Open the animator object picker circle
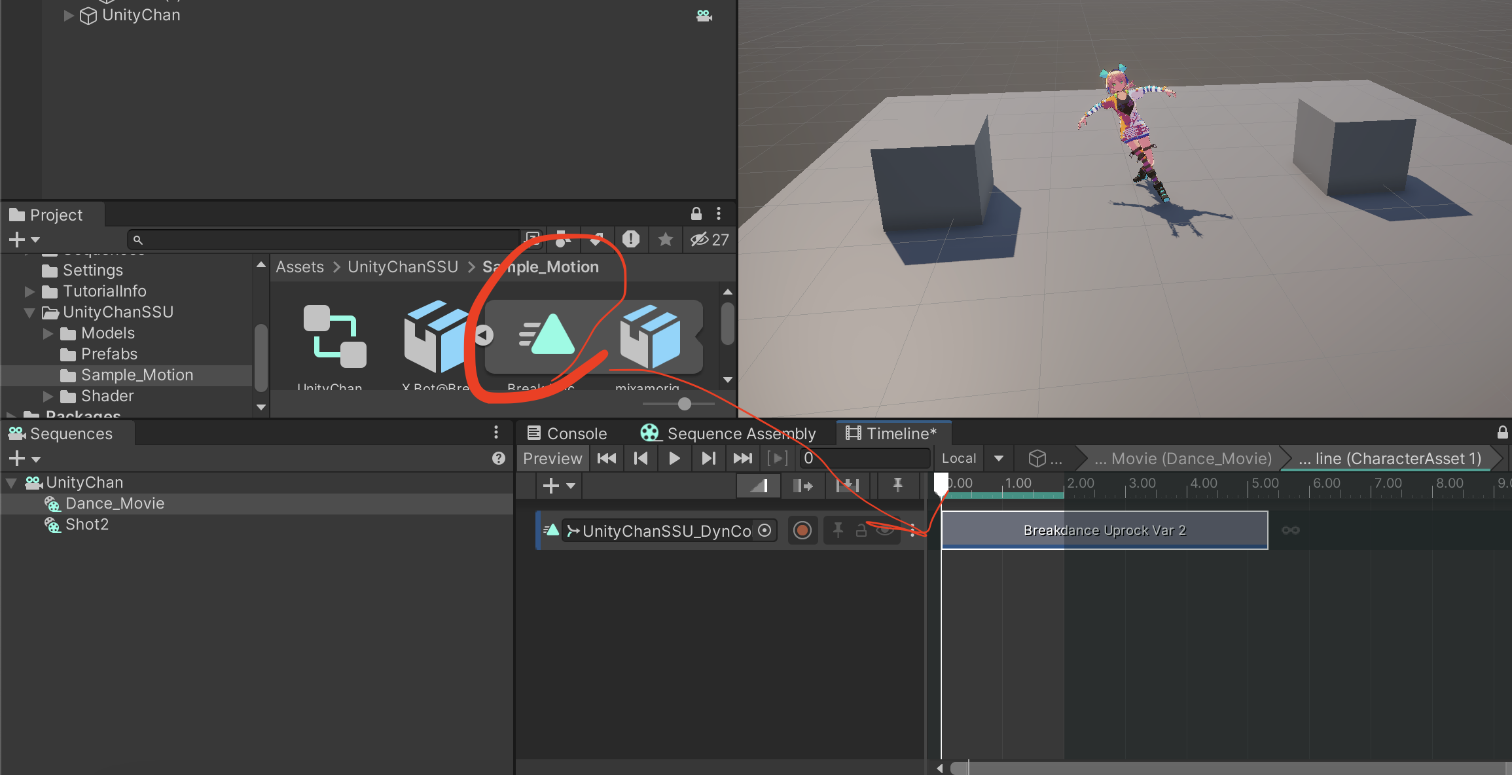Viewport: 1512px width, 775px height. click(765, 530)
